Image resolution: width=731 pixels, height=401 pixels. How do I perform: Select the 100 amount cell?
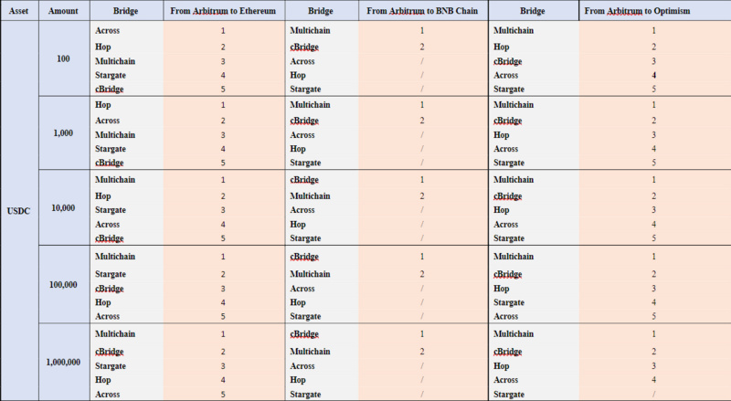tap(63, 59)
